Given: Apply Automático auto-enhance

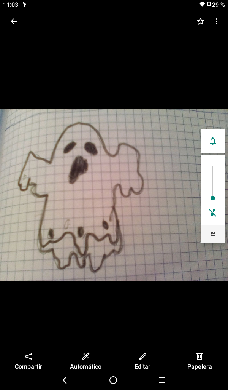Looking at the screenshot, I should (x=85, y=361).
